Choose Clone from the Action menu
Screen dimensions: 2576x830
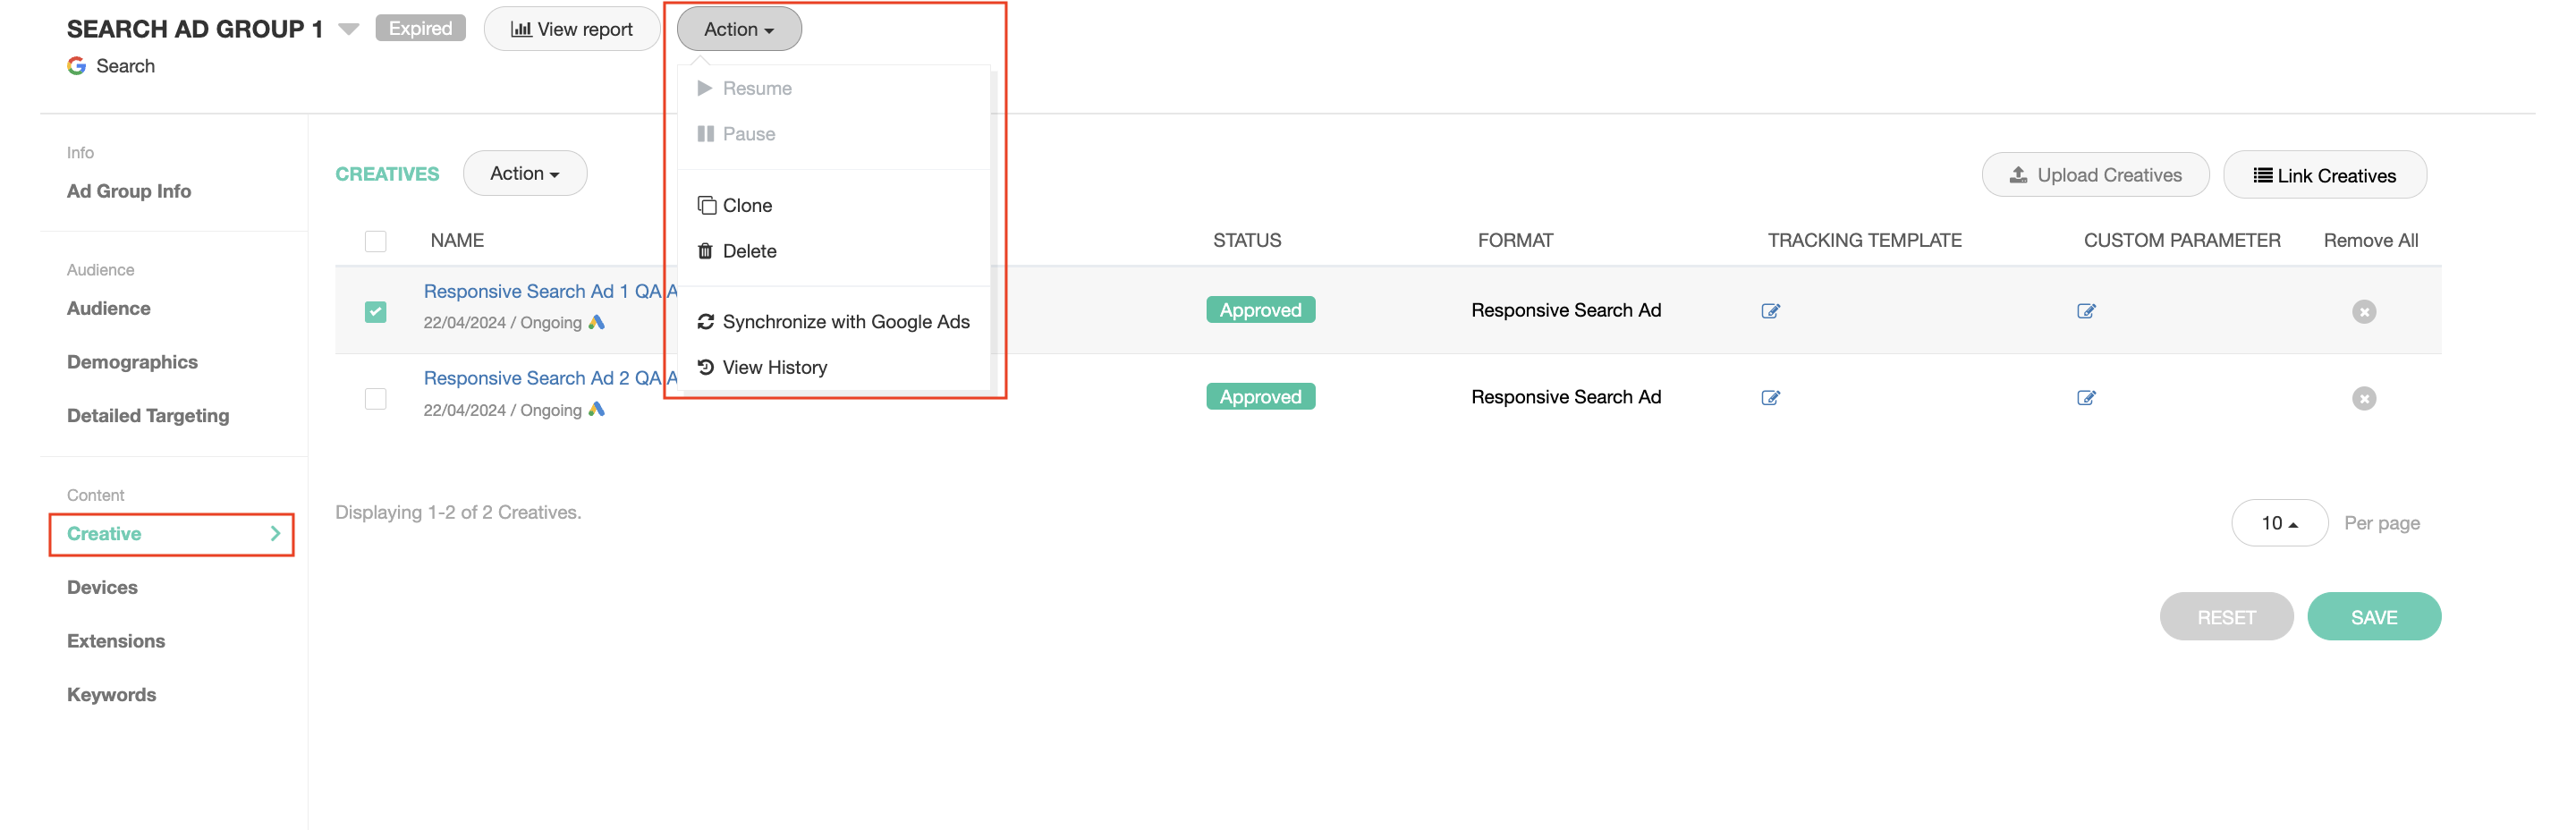747,205
